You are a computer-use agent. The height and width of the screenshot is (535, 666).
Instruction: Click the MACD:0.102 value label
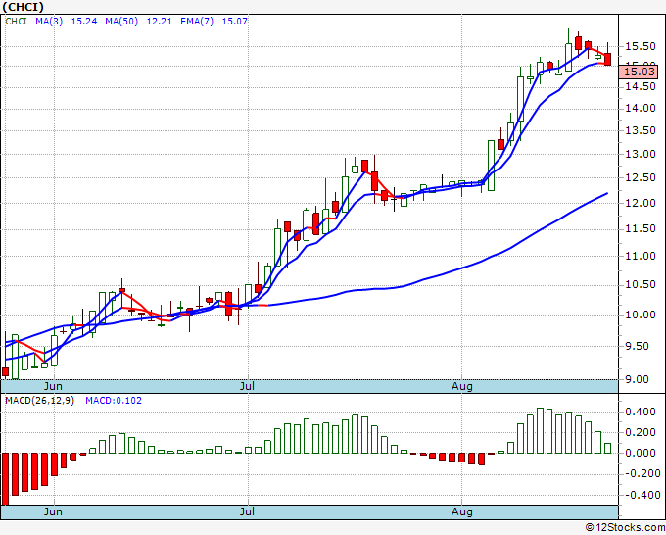click(x=114, y=401)
